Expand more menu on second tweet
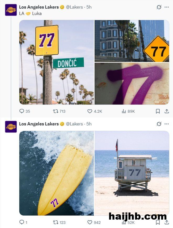Viewport: 173px width, 228px height. pyautogui.click(x=167, y=124)
